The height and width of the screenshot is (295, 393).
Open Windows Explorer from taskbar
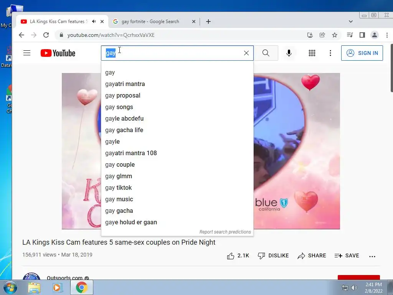pos(34,287)
